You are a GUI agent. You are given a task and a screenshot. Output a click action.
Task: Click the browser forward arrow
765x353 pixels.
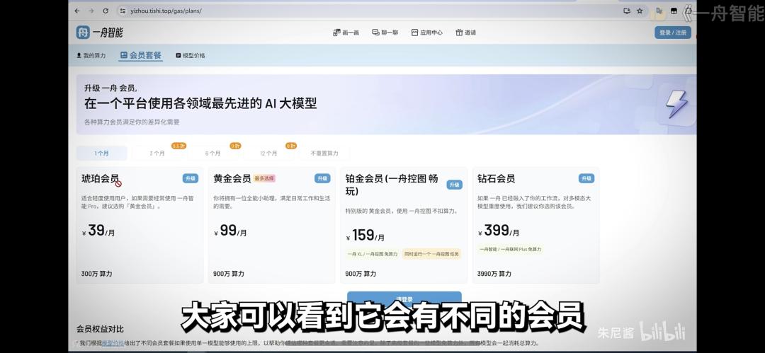pyautogui.click(x=91, y=11)
